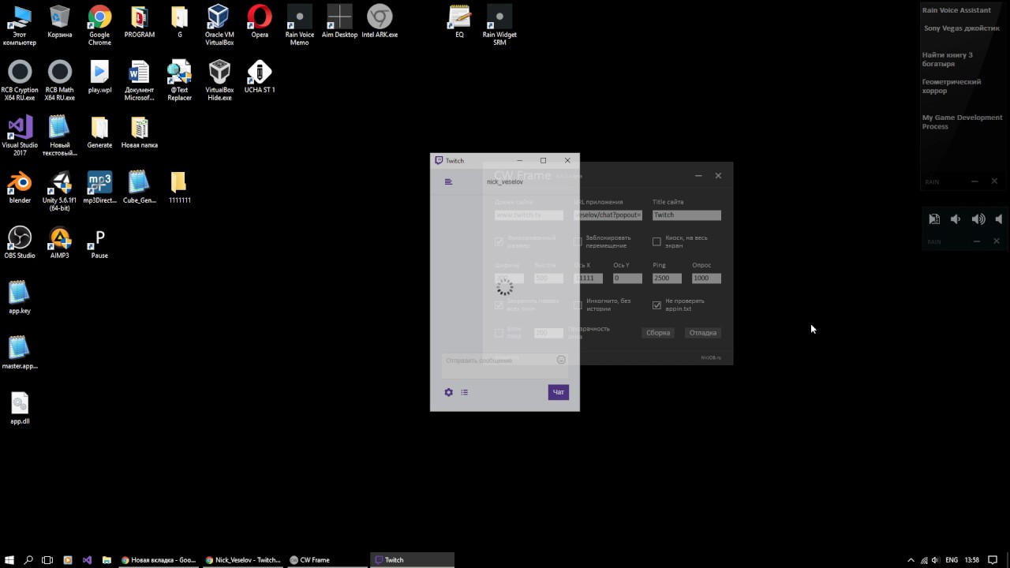Lower volume with Rain widget speaker icon
The height and width of the screenshot is (568, 1010).
(x=956, y=219)
